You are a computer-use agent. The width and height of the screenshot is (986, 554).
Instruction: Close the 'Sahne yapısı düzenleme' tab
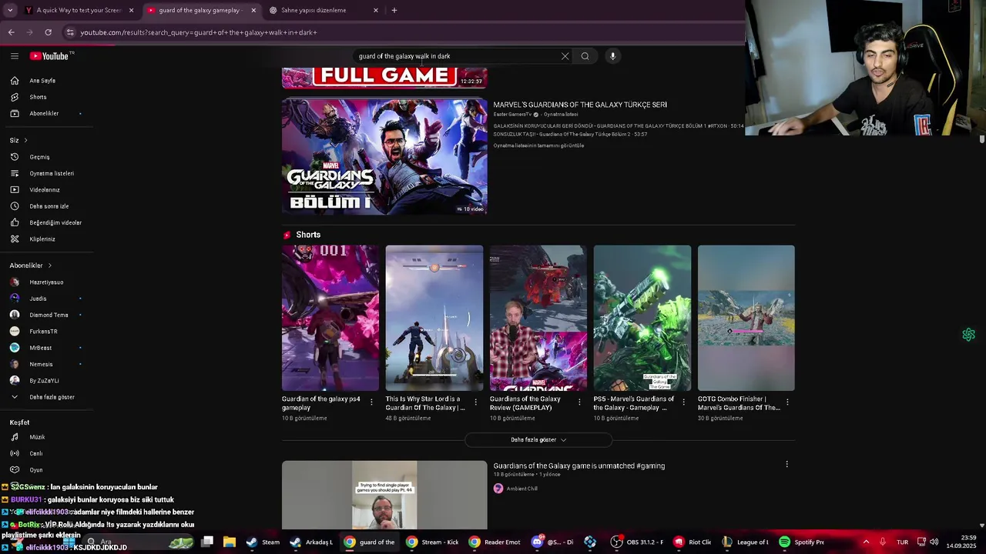point(376,10)
